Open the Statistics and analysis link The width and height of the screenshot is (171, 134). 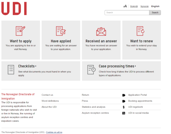click(94, 107)
